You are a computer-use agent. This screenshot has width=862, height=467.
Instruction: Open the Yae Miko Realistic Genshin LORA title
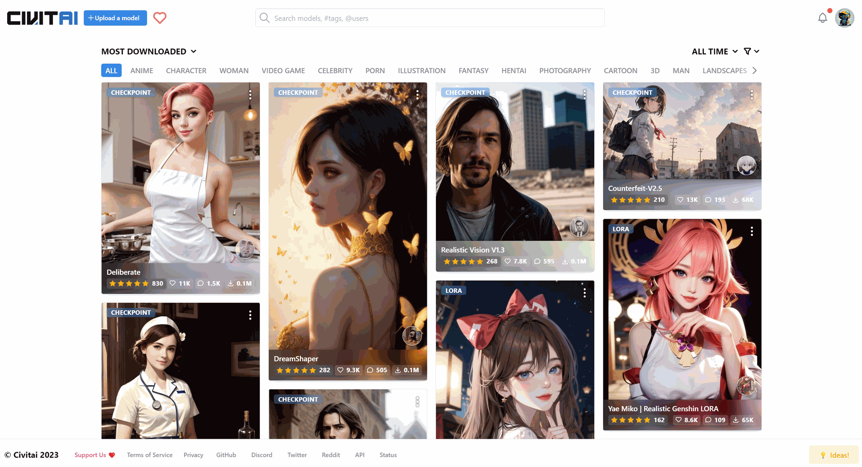click(663, 409)
